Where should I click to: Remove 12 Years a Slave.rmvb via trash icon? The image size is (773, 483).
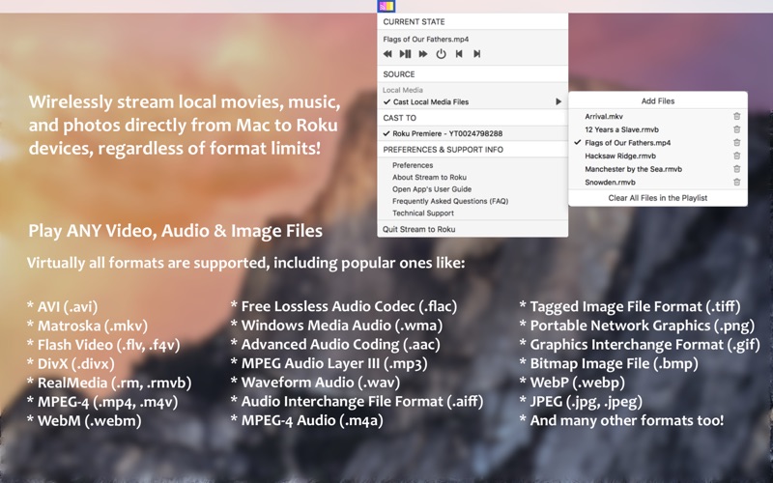point(736,129)
